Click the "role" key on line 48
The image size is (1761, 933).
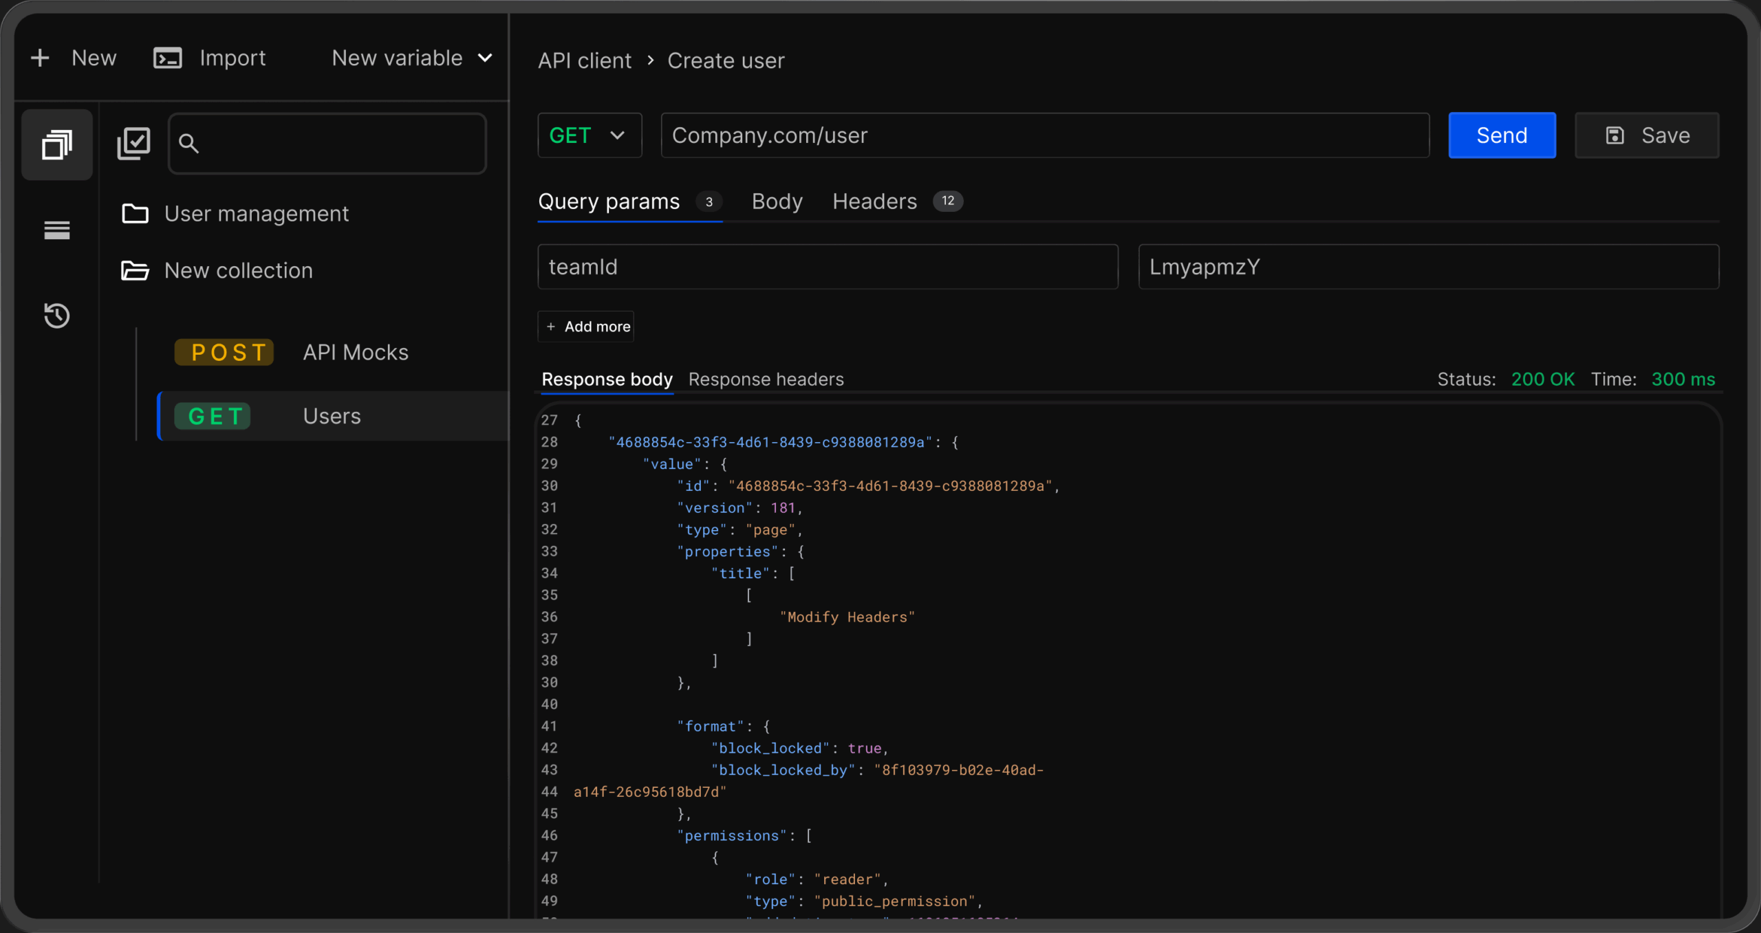(770, 879)
